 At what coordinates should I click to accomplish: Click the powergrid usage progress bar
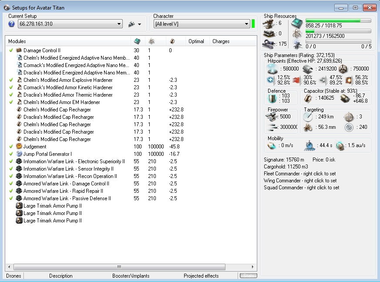click(338, 31)
